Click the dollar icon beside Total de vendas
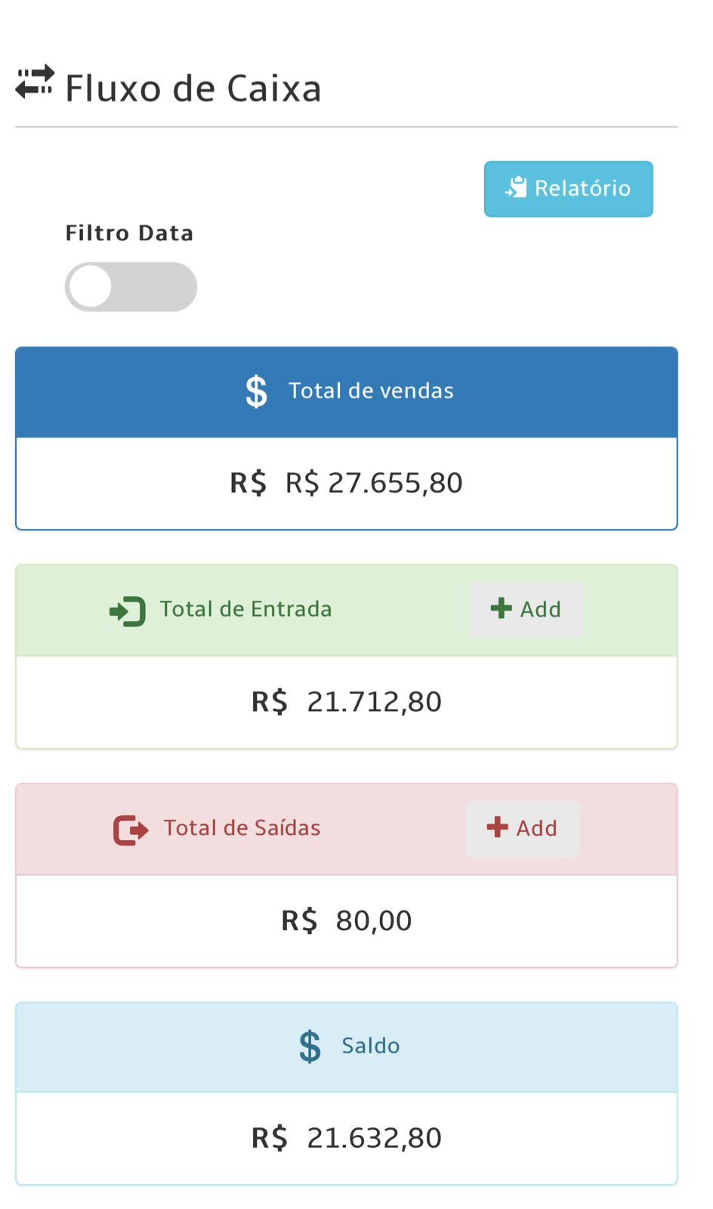713x1209 pixels. (257, 391)
